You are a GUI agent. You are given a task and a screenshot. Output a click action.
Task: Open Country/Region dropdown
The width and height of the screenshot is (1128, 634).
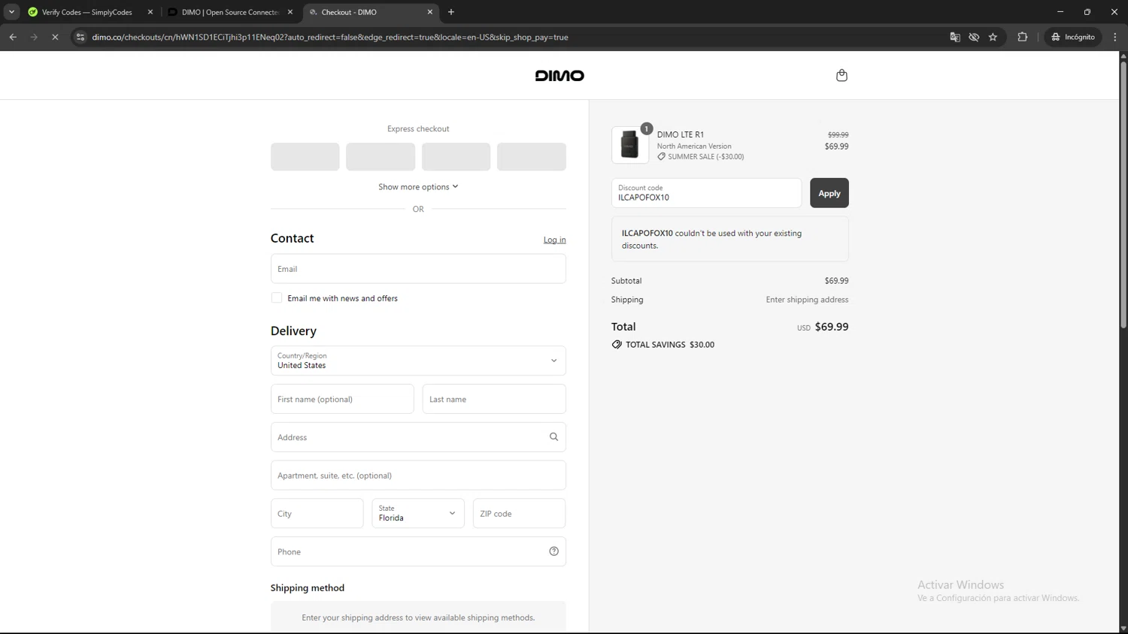[x=418, y=361]
